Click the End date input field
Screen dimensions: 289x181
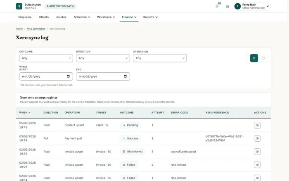click(x=103, y=76)
